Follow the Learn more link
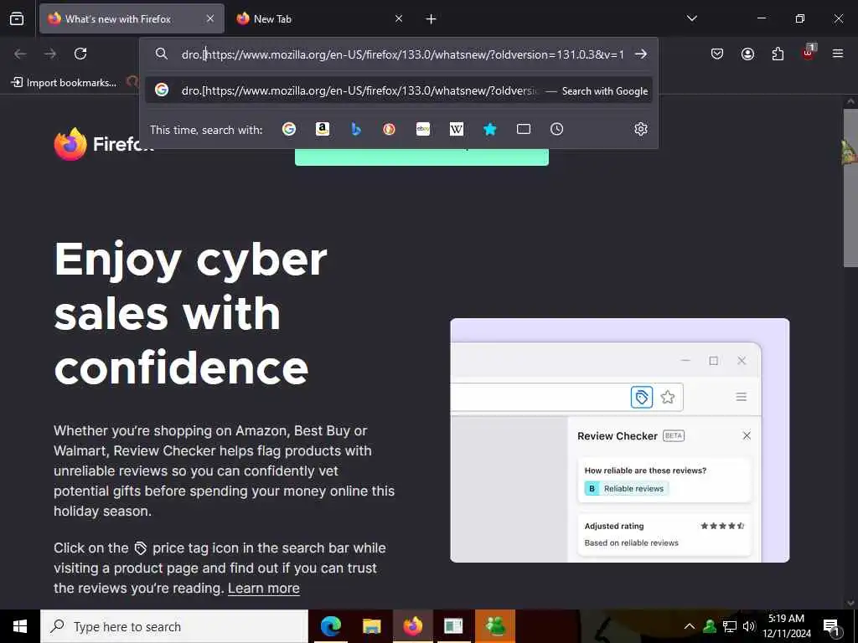 [x=264, y=589]
